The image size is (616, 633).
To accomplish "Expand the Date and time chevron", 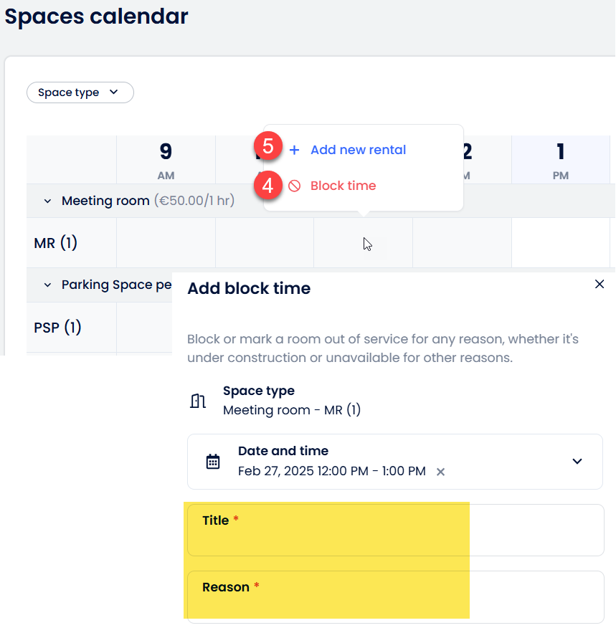I will (577, 461).
